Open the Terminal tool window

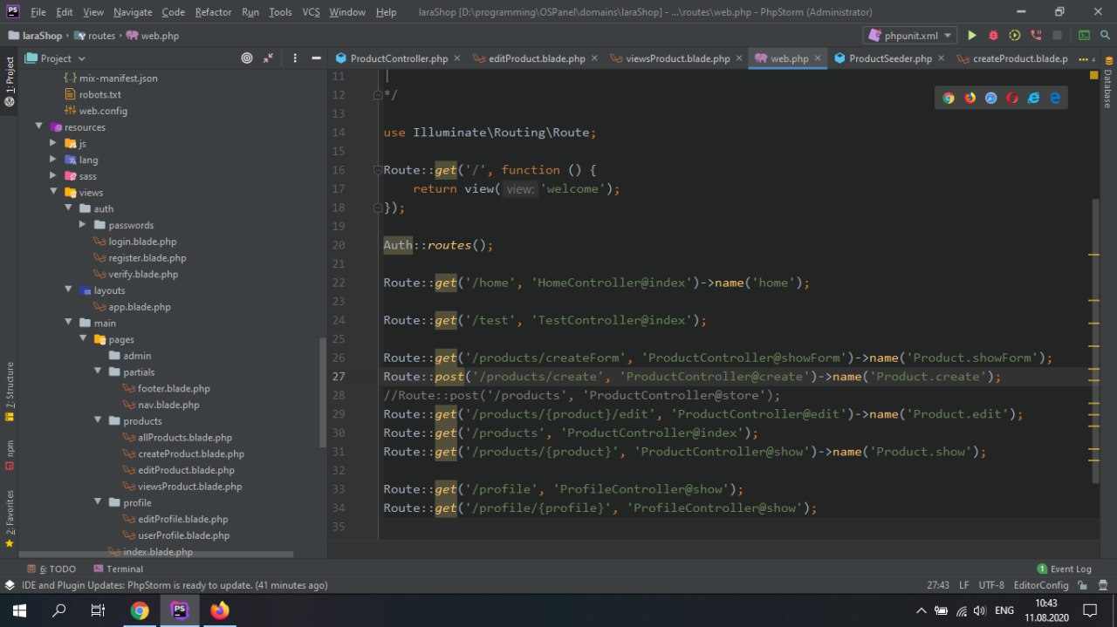coord(117,569)
